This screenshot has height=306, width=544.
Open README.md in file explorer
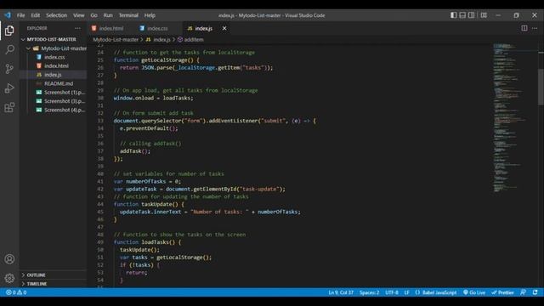click(x=59, y=83)
